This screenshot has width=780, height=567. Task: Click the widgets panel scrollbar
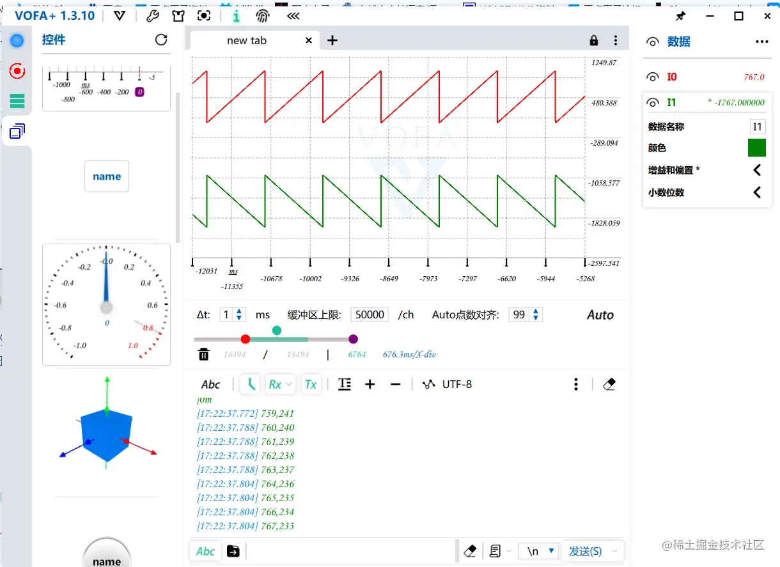(178, 167)
